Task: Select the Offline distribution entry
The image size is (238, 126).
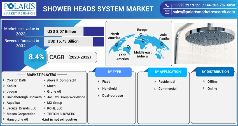Action: point(213,82)
